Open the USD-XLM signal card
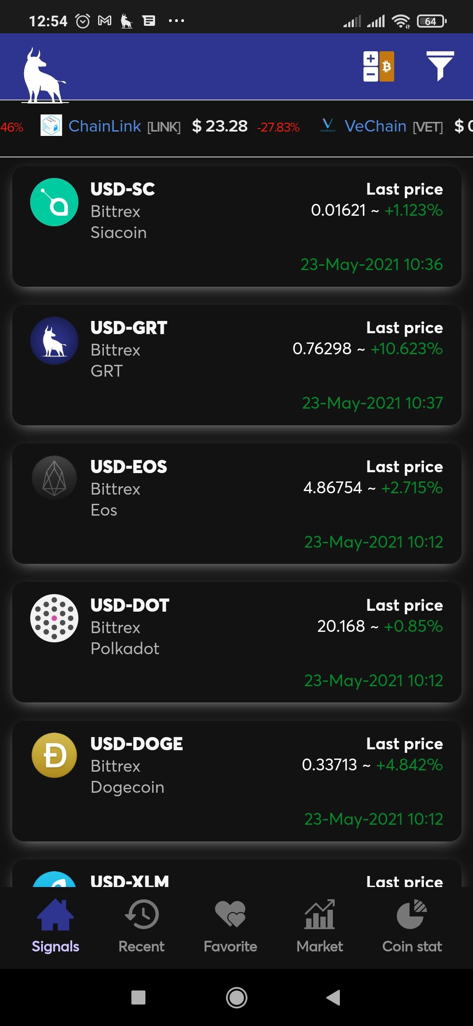Viewport: 473px width, 1026px height. tap(236, 873)
